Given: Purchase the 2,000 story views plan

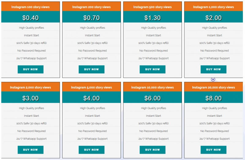Looking at the screenshot, I should tap(30, 150).
